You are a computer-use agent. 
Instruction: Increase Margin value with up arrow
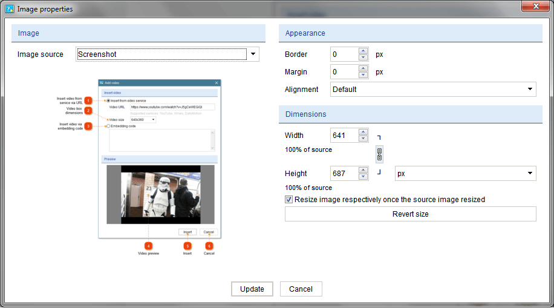(x=363, y=68)
